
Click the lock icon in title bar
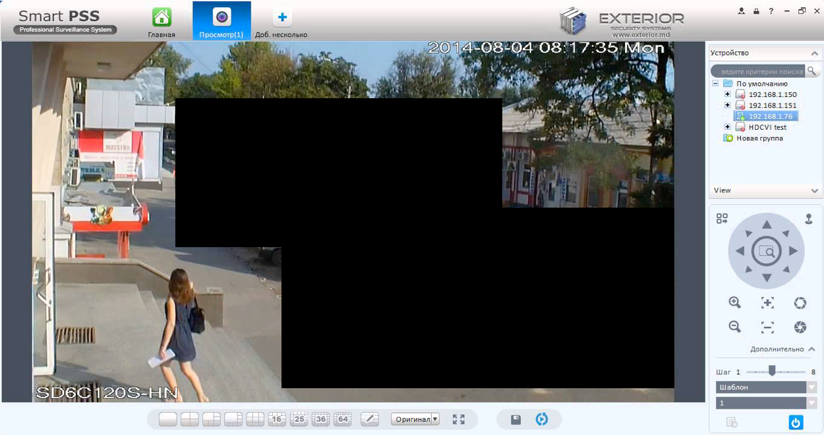click(756, 11)
